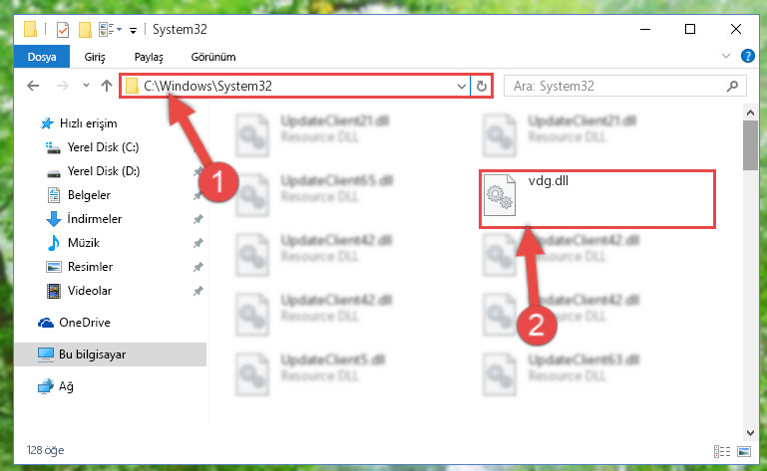Click the Properties quick access icon
767x471 pixels.
pyautogui.click(x=63, y=30)
